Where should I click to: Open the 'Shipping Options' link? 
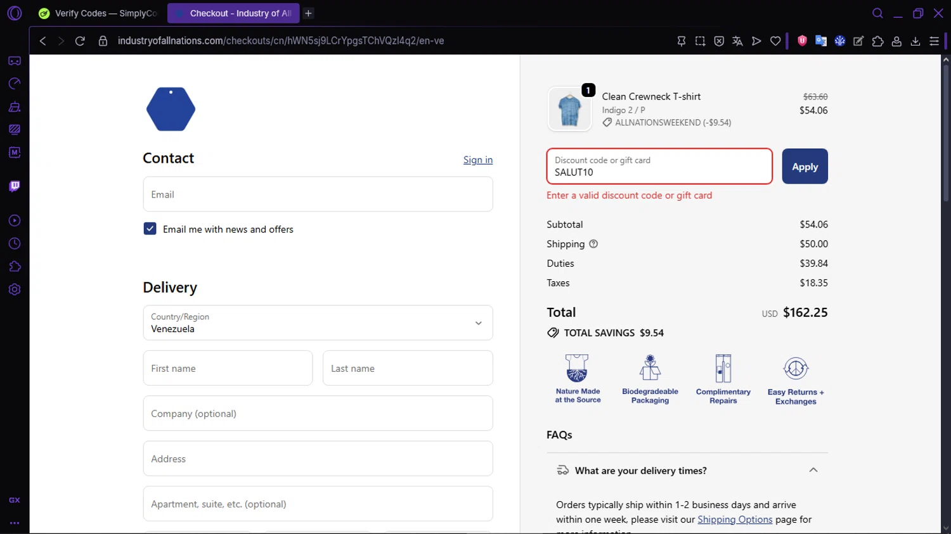click(735, 519)
